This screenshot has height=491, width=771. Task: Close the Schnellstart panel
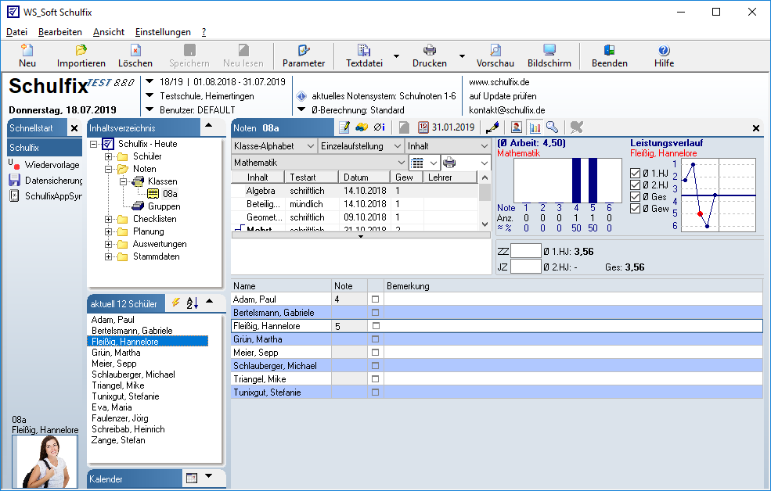(x=74, y=128)
